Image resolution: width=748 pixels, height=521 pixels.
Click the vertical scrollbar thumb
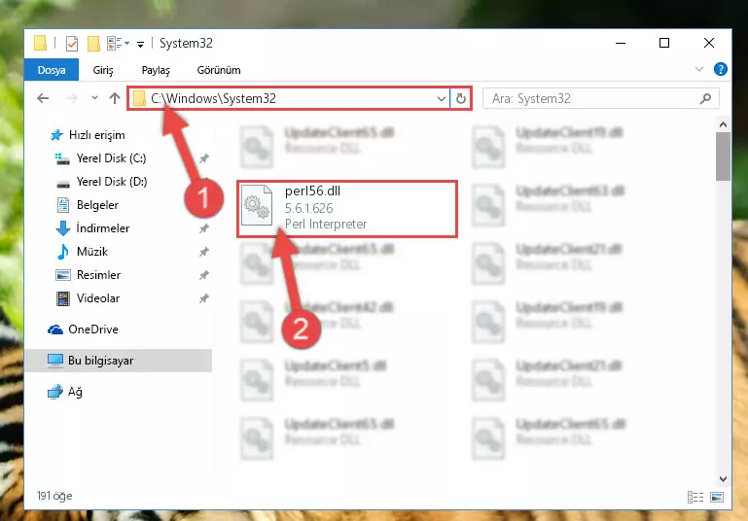723,156
